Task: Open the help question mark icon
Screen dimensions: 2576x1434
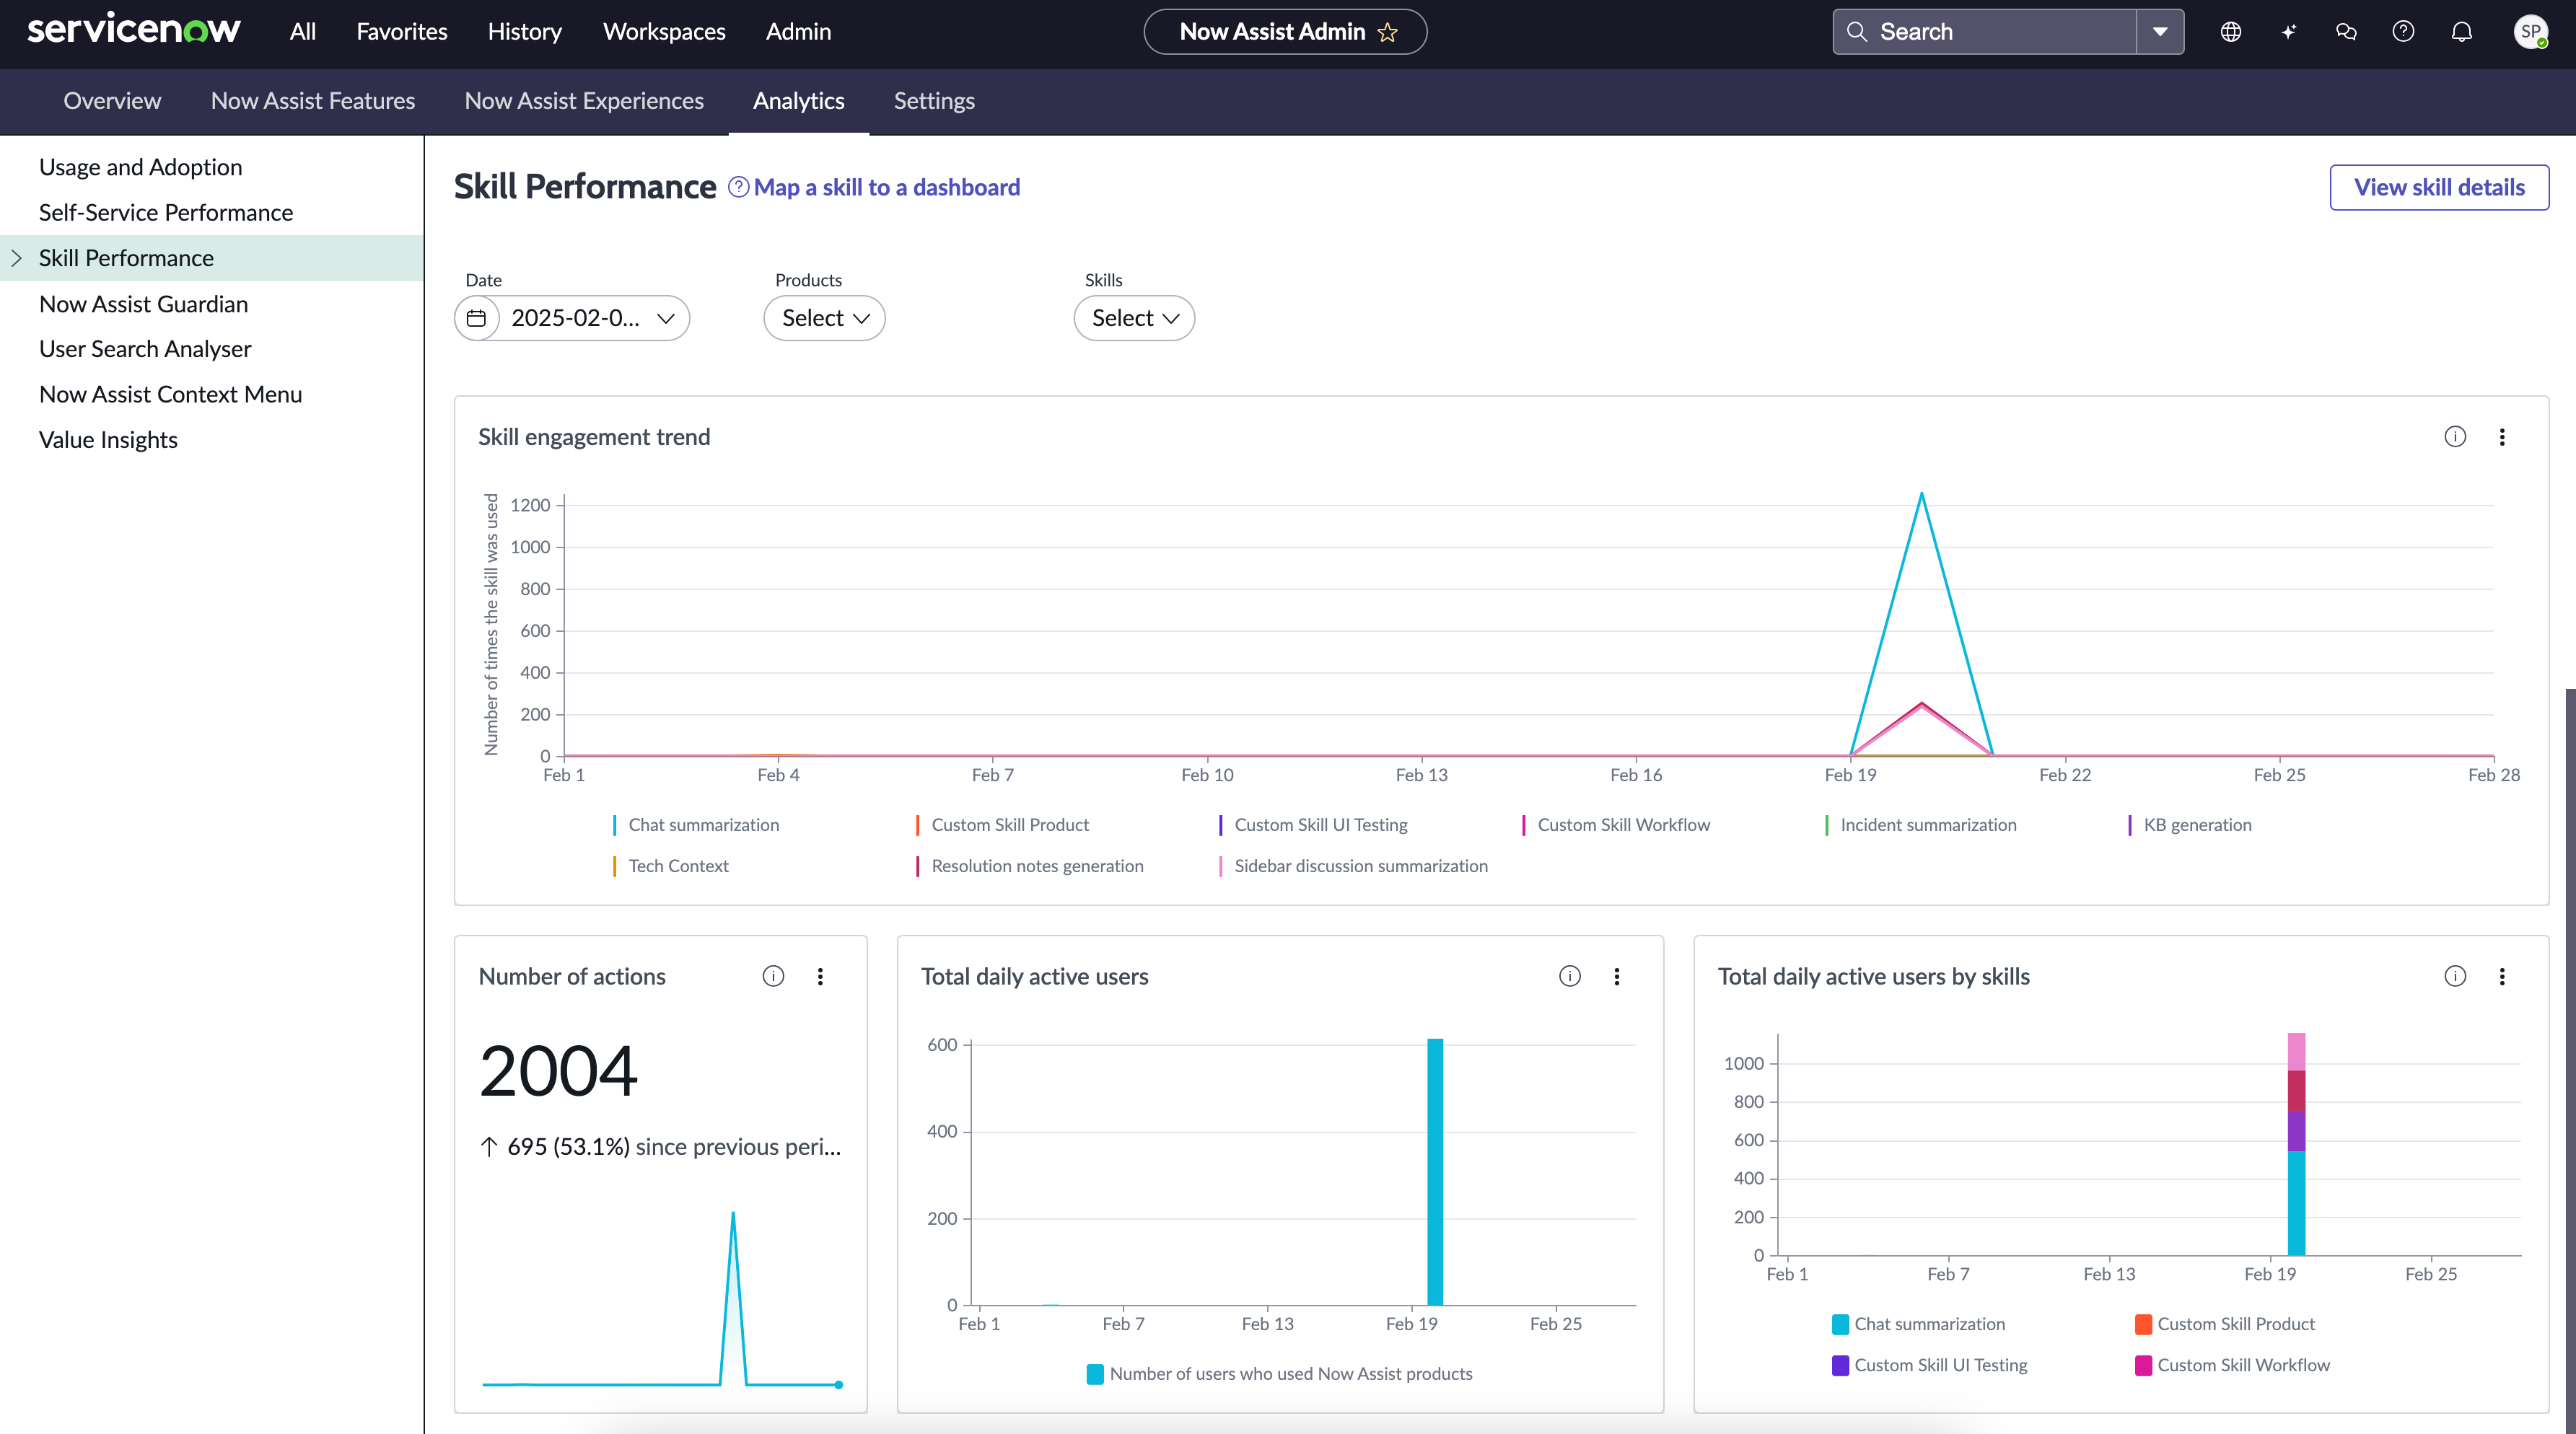Action: [2403, 32]
